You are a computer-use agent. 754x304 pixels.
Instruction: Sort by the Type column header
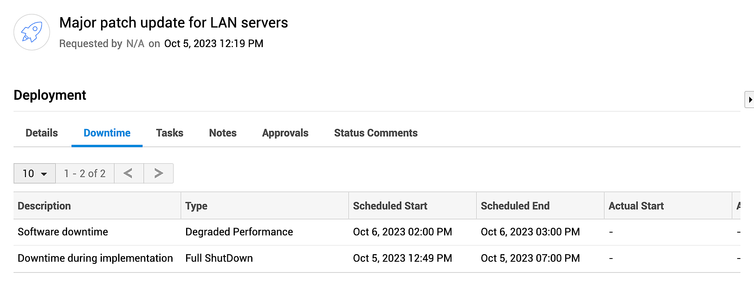tap(196, 206)
